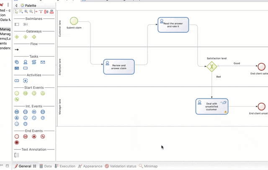Click the Zoom out magnifier in palette toolbar
This screenshot has width=268, height=170.
[x=31, y=12]
